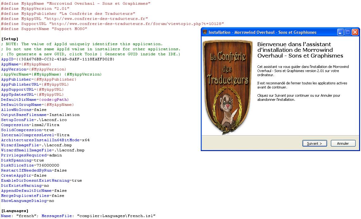361x219 pixels.
Task: Click the '; (To generate a new GUID' comment
Action: pyautogui.click(x=91, y=54)
